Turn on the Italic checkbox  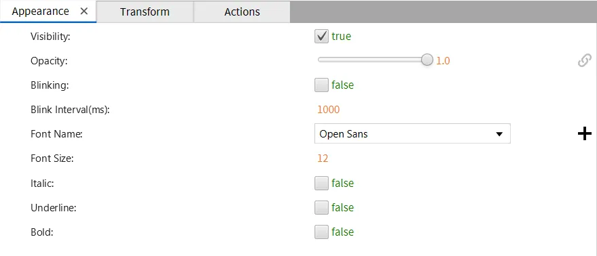coord(321,183)
